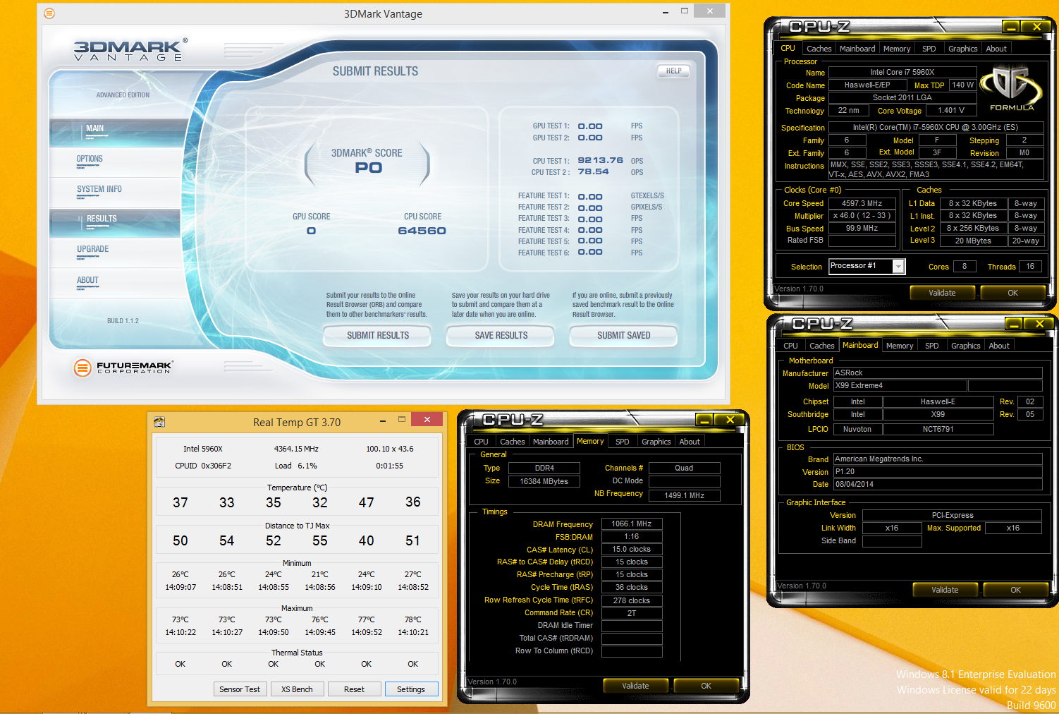Open Caches tab in CPU-Z motherboard window

(x=821, y=346)
